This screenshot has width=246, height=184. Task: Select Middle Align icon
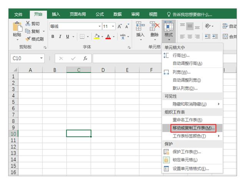190,26
